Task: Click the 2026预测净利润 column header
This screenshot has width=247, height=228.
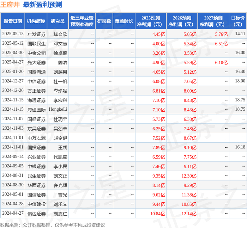Action: coord(182,21)
